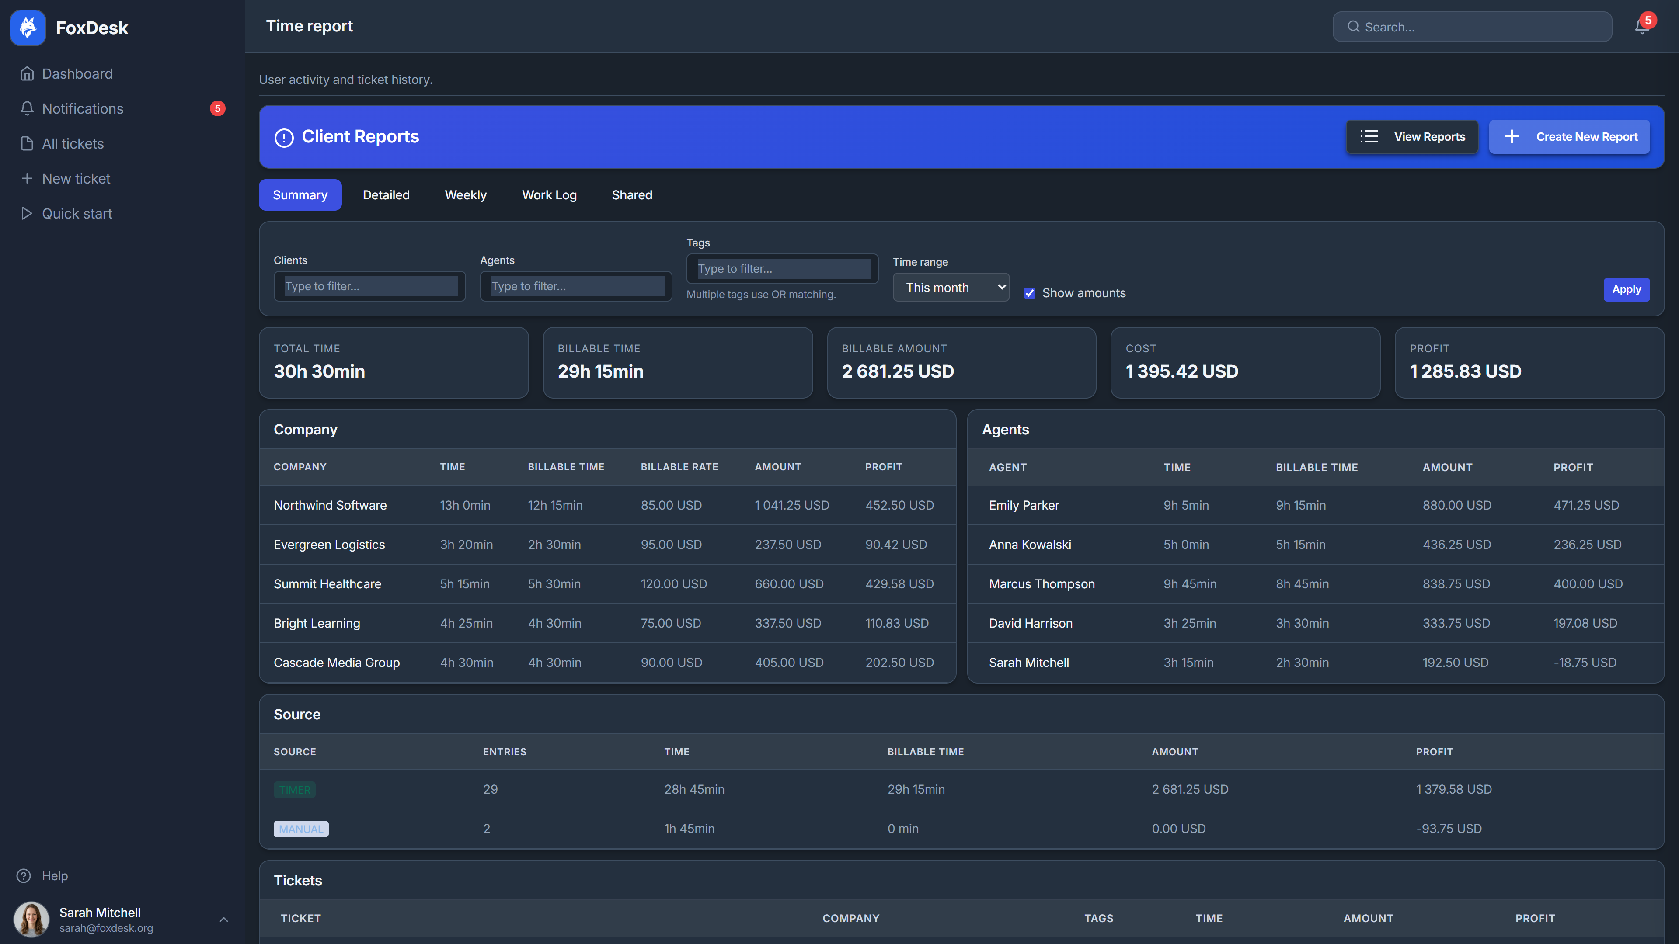Click the Client Reports info icon
The width and height of the screenshot is (1679, 944).
(284, 138)
